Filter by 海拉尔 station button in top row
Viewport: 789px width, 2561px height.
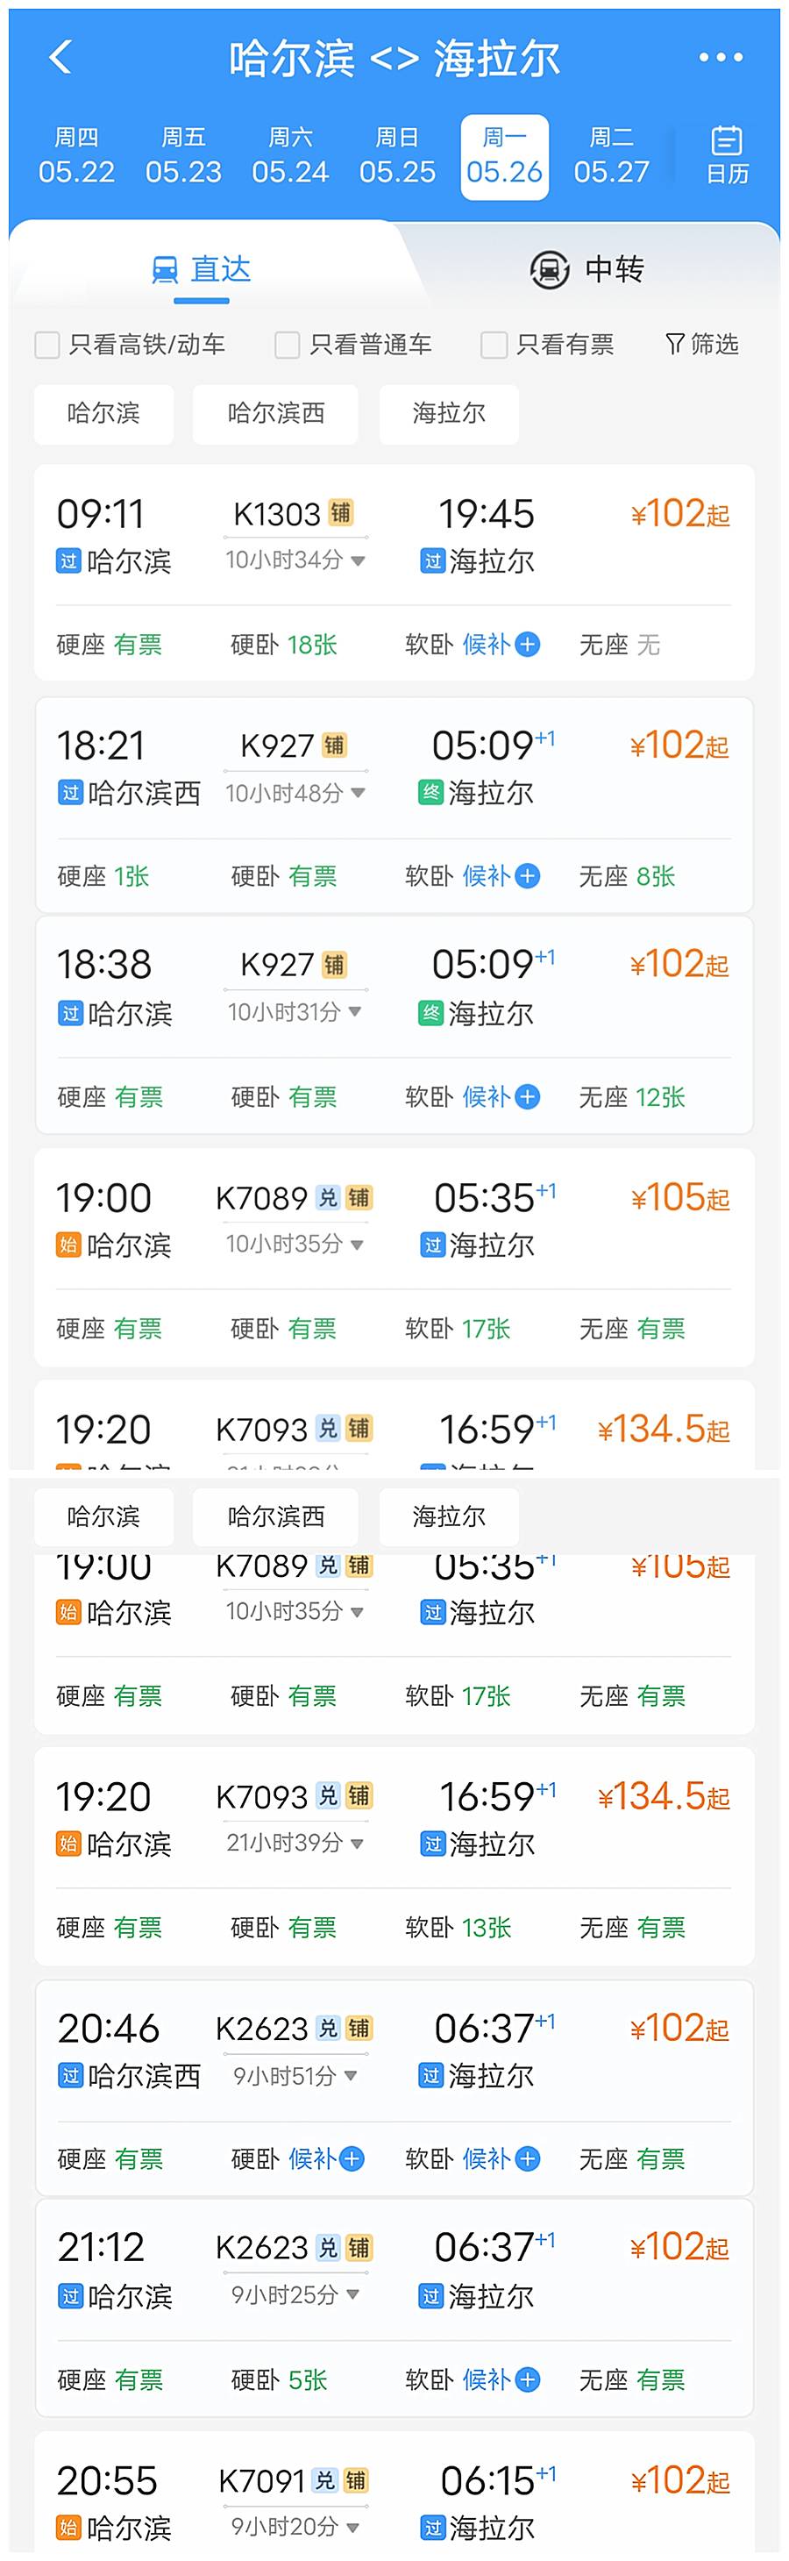point(449,412)
